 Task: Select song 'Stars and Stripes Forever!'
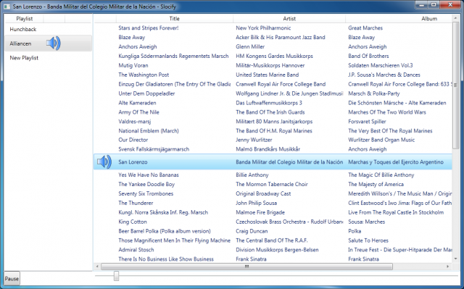[149, 28]
